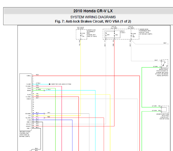Click 'LT BLU' wire label at pin 5
The width and height of the screenshot is (173, 151).
[38, 83]
